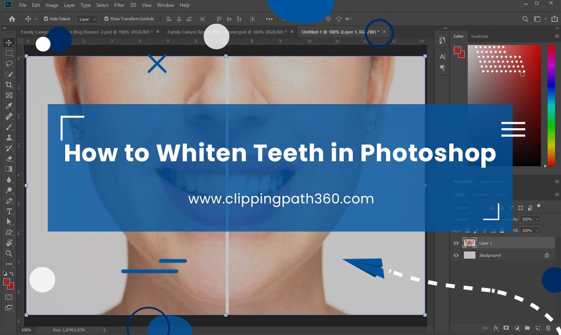Image resolution: width=561 pixels, height=335 pixels.
Task: Open the File menu
Action: tap(23, 5)
